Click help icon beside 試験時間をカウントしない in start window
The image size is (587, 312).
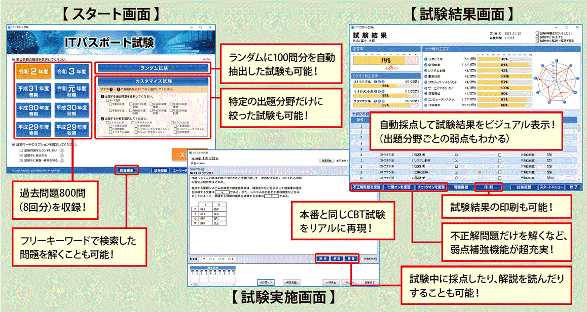coord(61,150)
